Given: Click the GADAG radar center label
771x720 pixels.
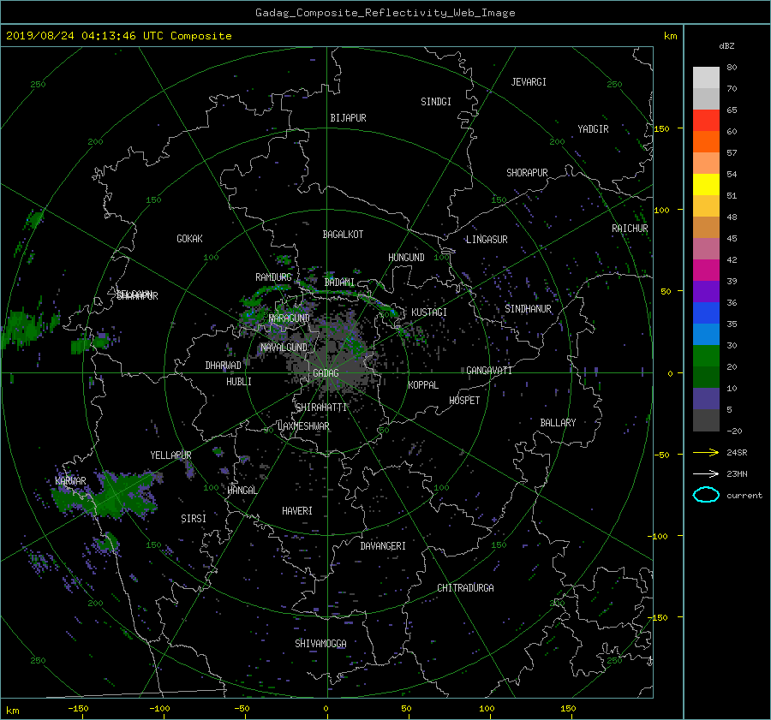Looking at the screenshot, I should [x=326, y=373].
